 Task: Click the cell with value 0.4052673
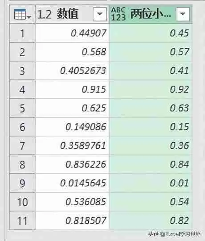tap(72, 71)
